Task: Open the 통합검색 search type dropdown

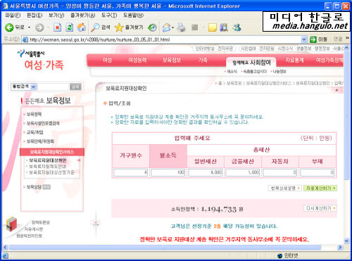Action: tap(34, 87)
